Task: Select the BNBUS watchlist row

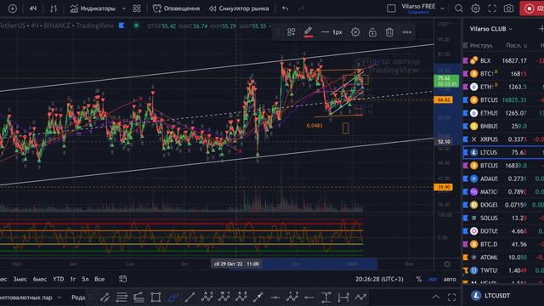Action: point(504,126)
